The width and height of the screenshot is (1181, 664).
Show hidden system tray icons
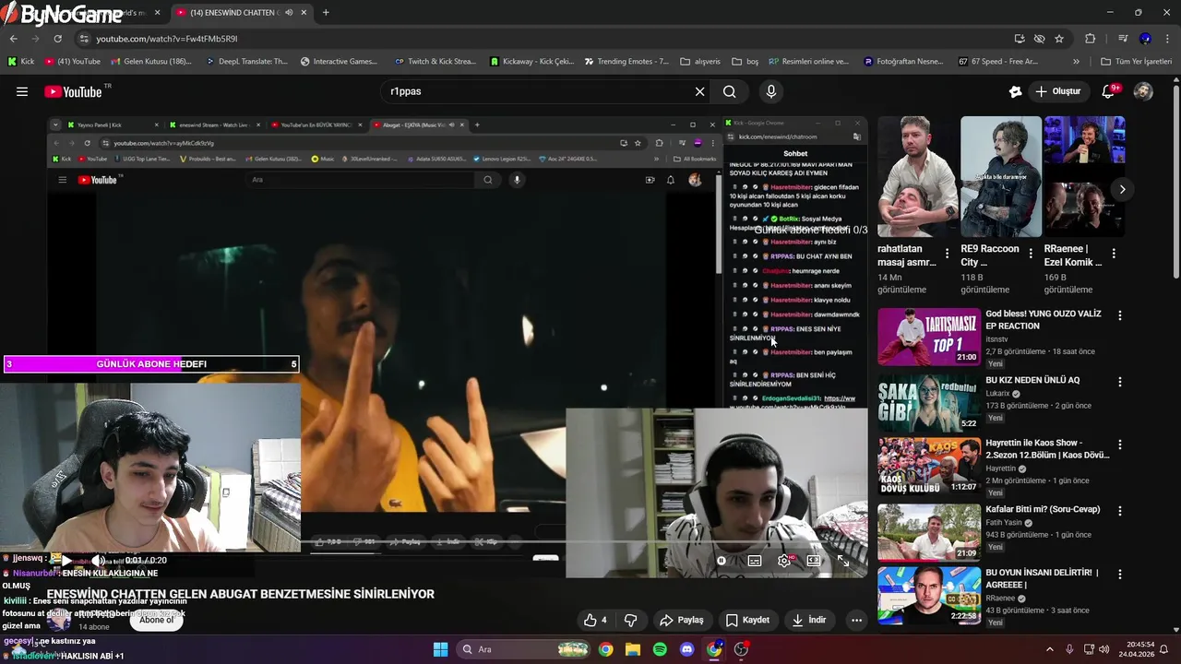point(1049,649)
